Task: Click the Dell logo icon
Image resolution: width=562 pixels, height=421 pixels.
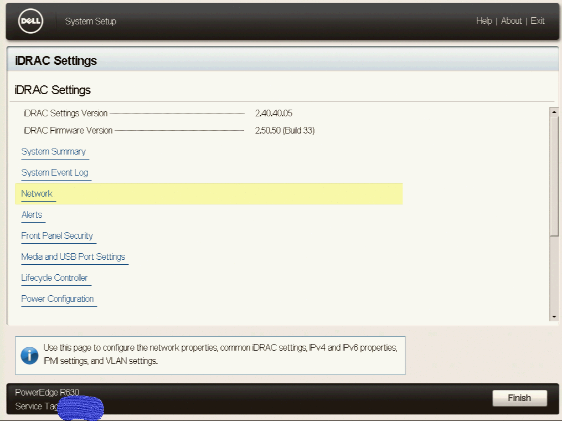Action: 30,22
